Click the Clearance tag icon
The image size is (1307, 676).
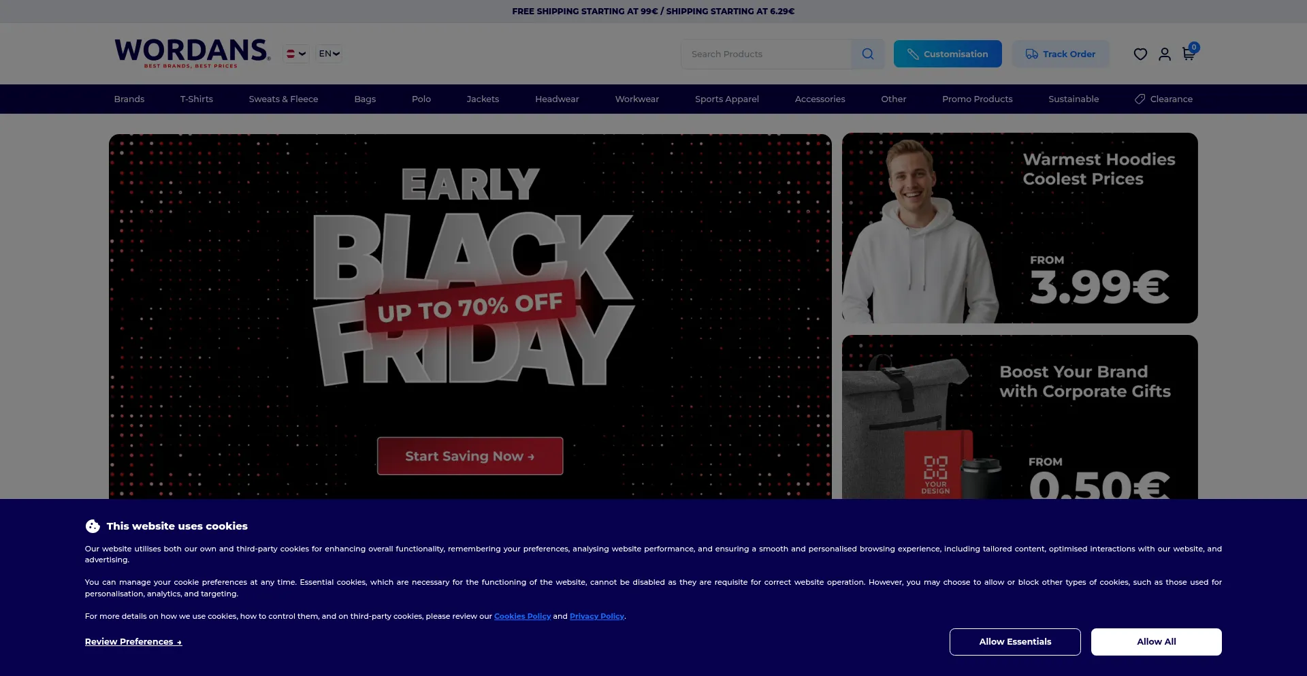tap(1140, 99)
